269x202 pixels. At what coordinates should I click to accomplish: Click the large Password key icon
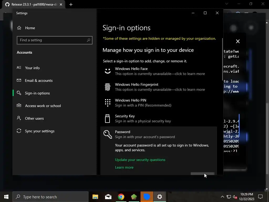(x=107, y=134)
